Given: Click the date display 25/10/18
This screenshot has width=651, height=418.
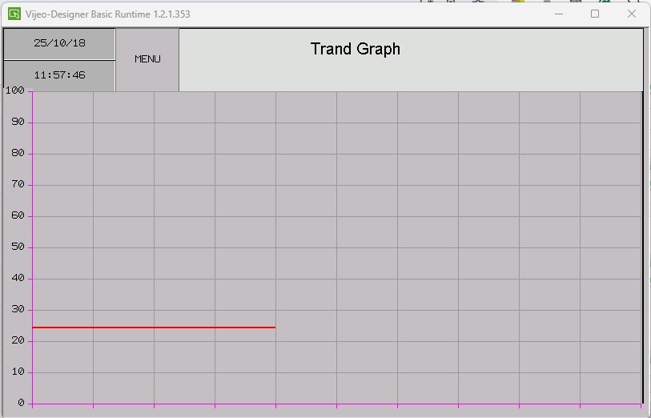Looking at the screenshot, I should coord(59,43).
